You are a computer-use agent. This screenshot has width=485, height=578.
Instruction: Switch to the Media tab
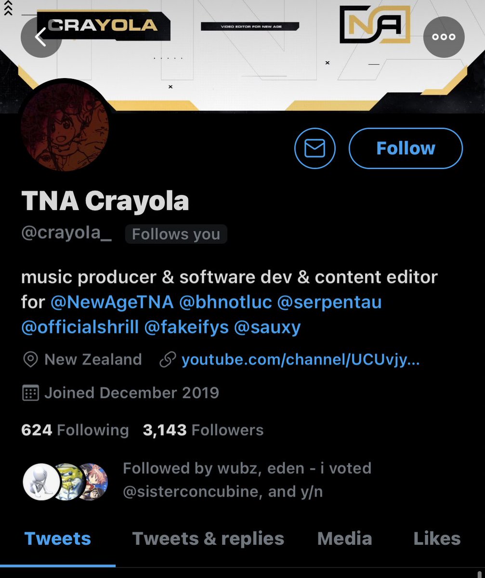[344, 539]
